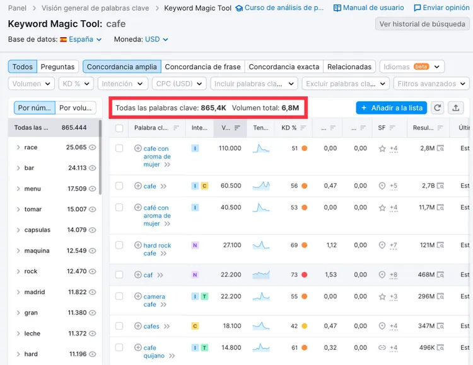Image resolution: width=473 pixels, height=365 pixels.
Task: Click yellow KD indicator dot for 42
Action: (x=305, y=326)
